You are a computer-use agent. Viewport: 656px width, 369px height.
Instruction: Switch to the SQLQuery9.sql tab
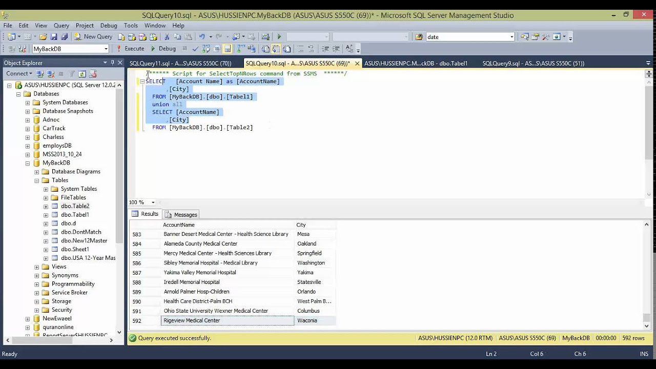533,64
